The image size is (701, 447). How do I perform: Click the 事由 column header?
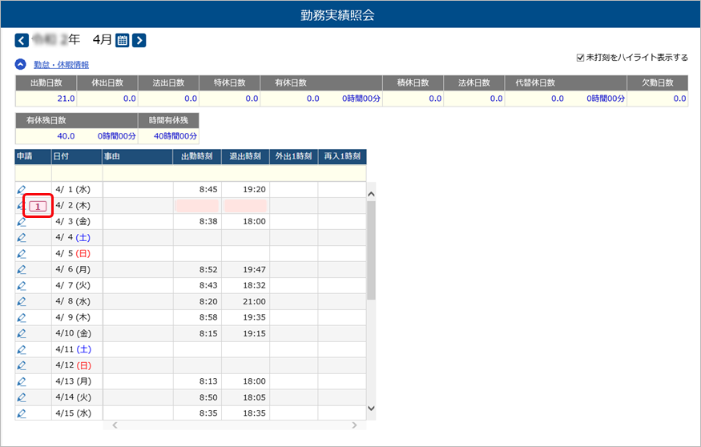pos(138,156)
